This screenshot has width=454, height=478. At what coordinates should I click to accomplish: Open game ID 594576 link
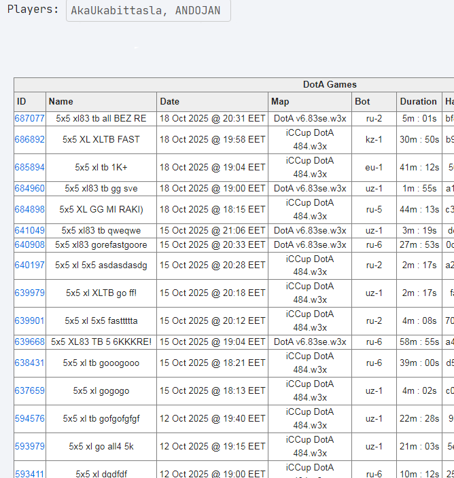(30, 418)
